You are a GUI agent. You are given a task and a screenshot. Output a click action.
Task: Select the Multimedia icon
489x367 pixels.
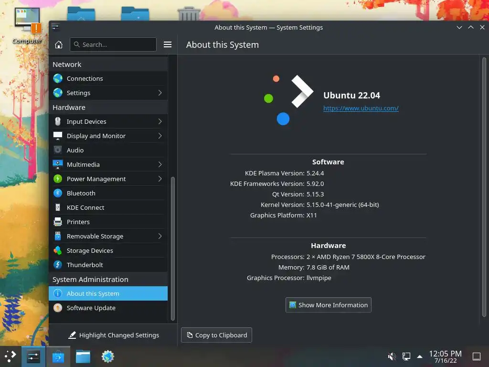pyautogui.click(x=58, y=164)
